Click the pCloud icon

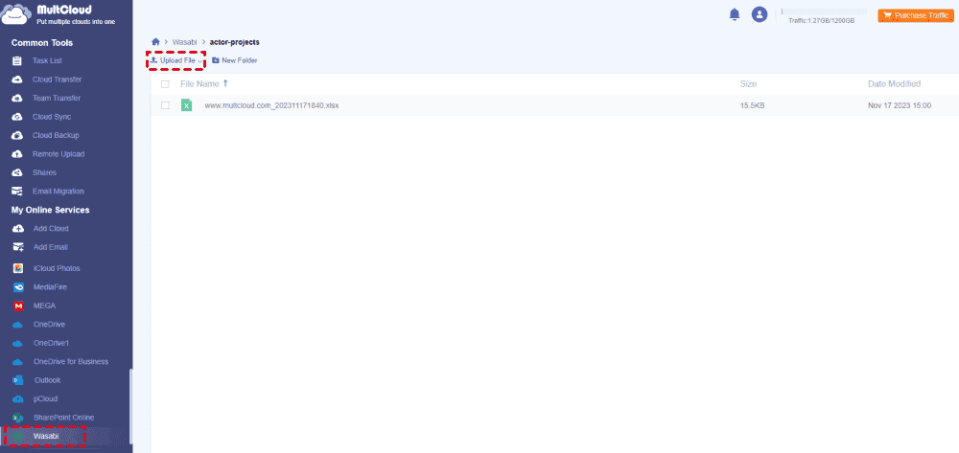[17, 398]
